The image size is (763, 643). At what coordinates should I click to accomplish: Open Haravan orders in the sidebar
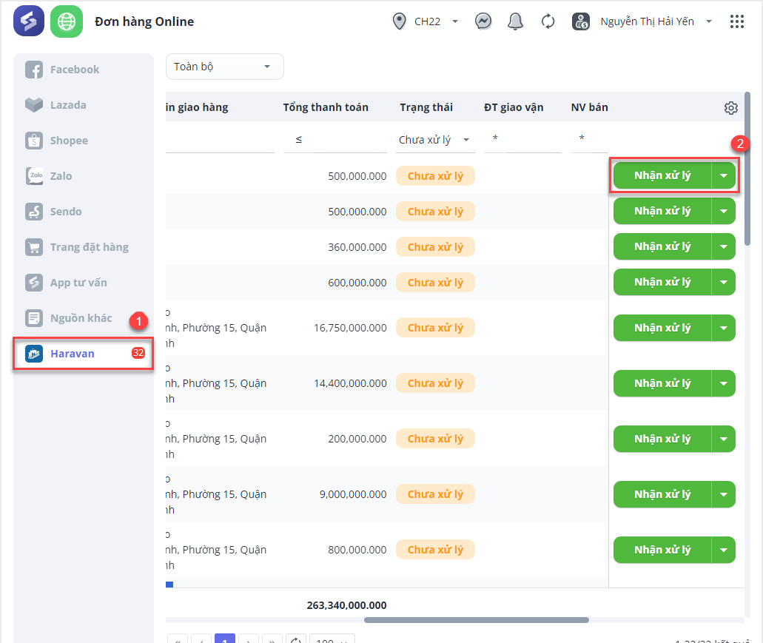click(x=73, y=354)
